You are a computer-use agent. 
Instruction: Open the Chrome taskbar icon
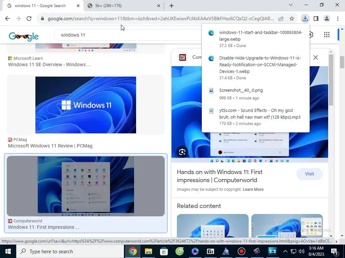(x=133, y=251)
